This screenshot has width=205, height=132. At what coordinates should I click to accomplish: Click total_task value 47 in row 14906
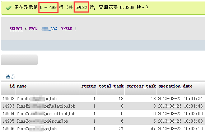tap(121, 129)
